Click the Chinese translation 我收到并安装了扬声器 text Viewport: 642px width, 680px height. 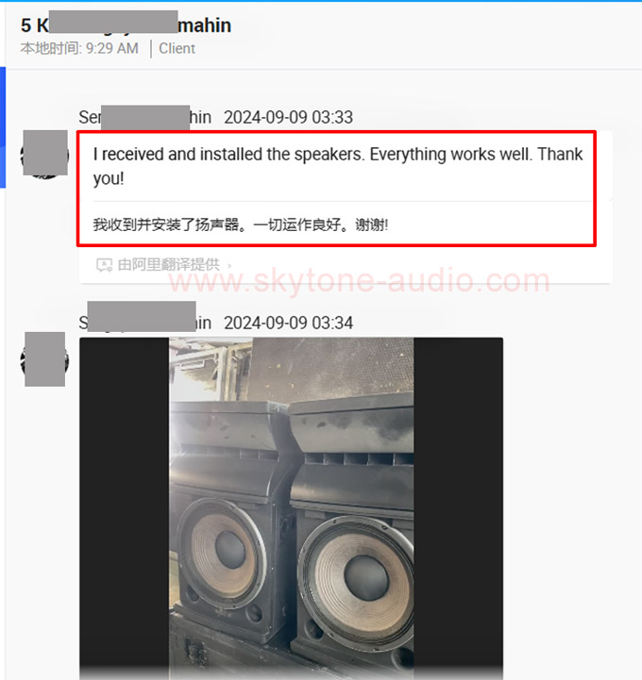pyautogui.click(x=241, y=224)
